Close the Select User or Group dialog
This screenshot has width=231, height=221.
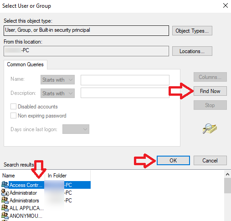226,5
